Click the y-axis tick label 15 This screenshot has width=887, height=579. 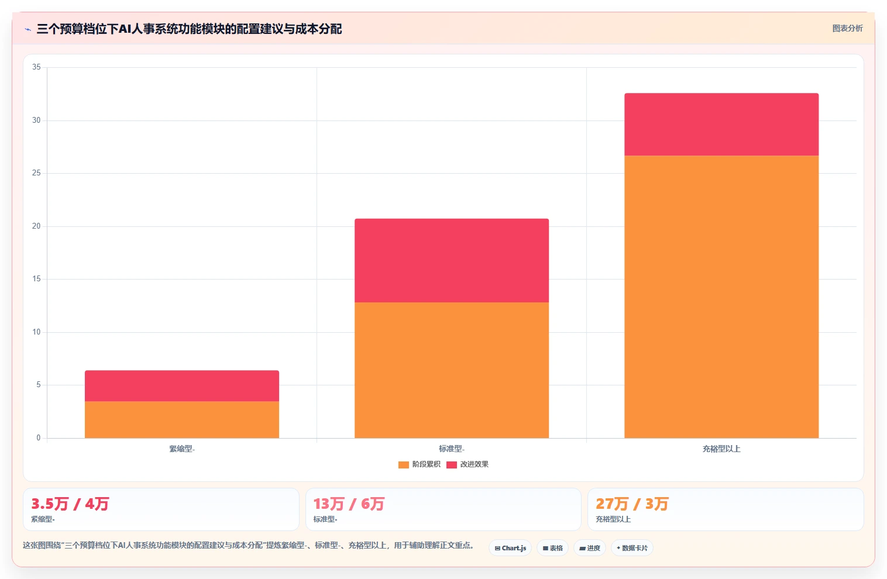tap(37, 279)
